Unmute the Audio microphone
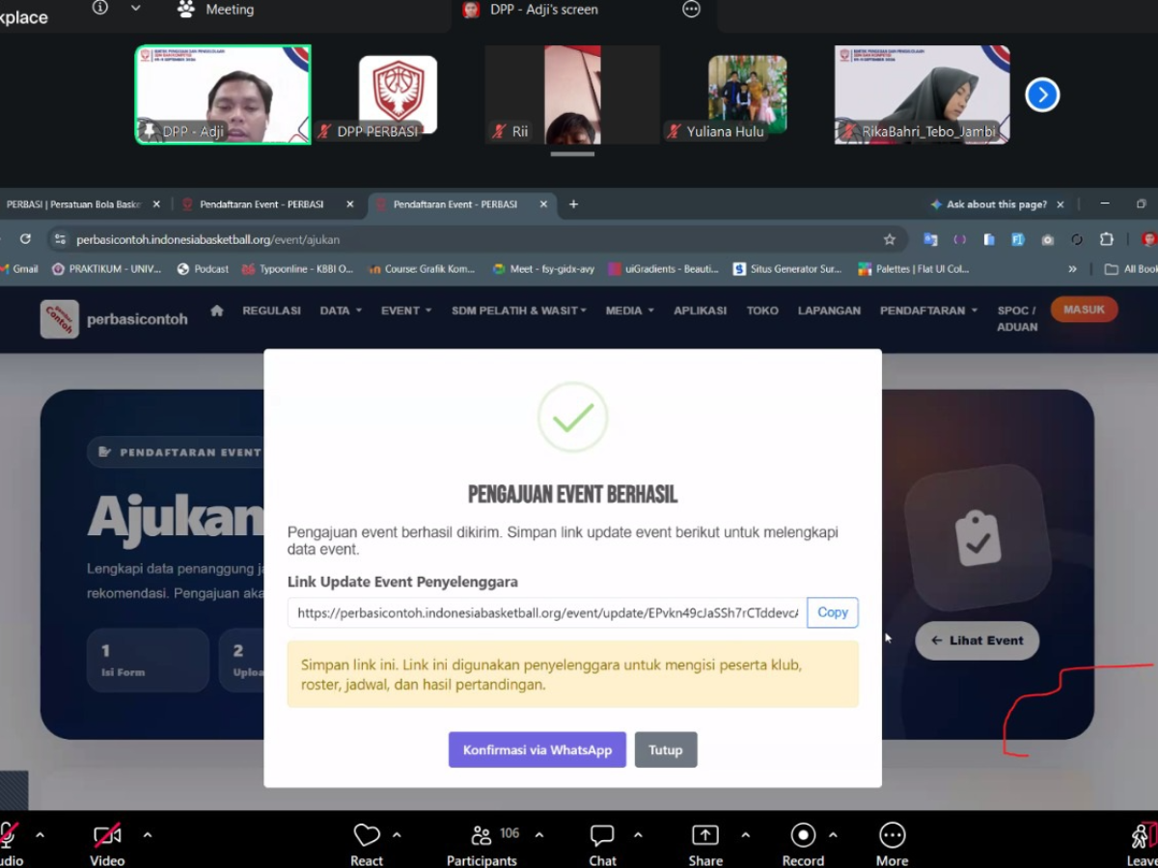Image resolution: width=1158 pixels, height=868 pixels. (9, 835)
